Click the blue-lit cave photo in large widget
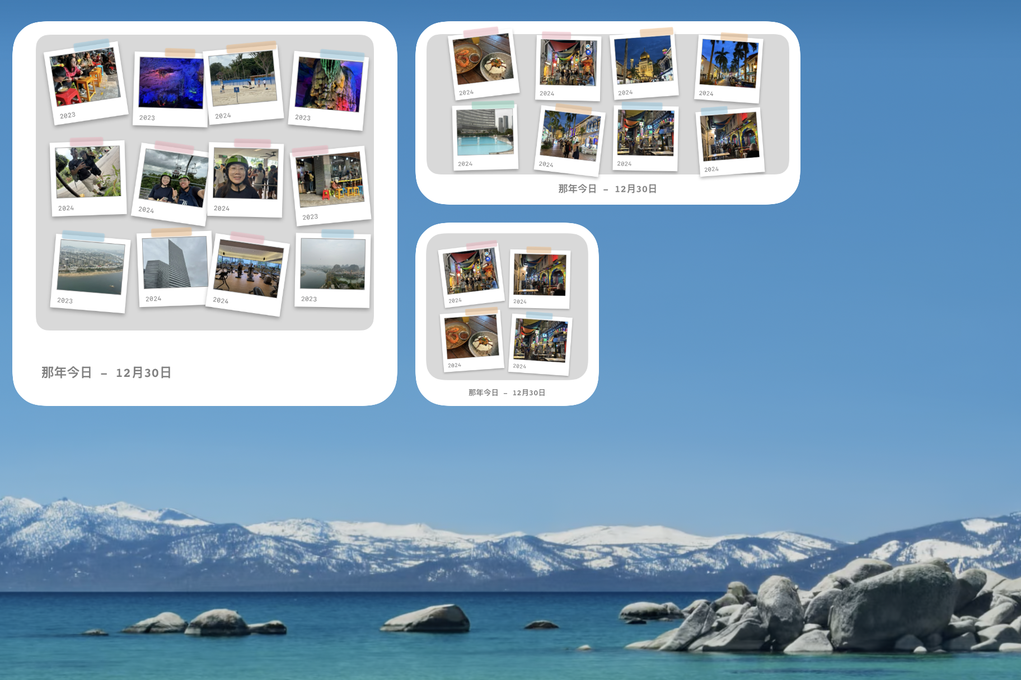Image resolution: width=1021 pixels, height=680 pixels. pos(171,83)
